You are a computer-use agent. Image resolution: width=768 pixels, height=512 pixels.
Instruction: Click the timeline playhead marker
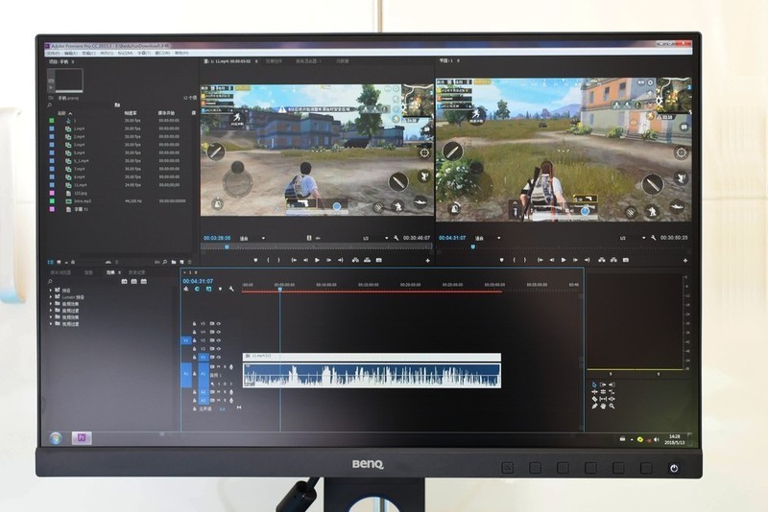280,289
